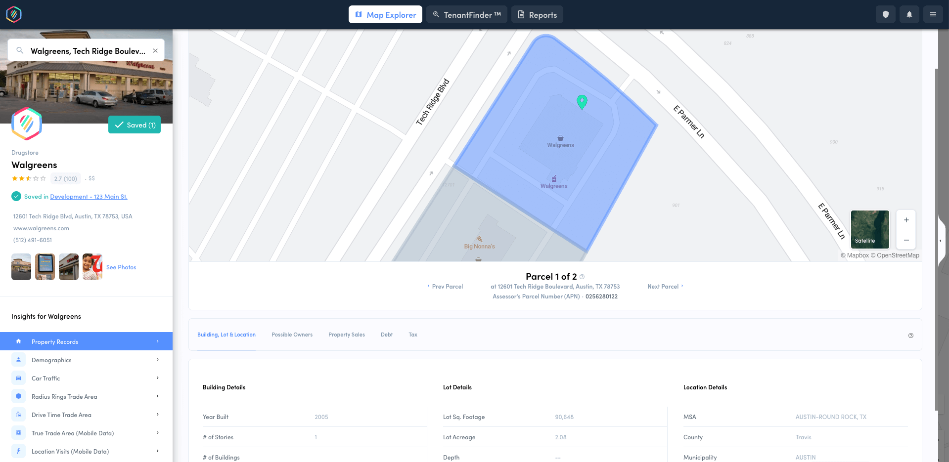Zoom in using the map plus control
949x462 pixels.
click(x=906, y=220)
